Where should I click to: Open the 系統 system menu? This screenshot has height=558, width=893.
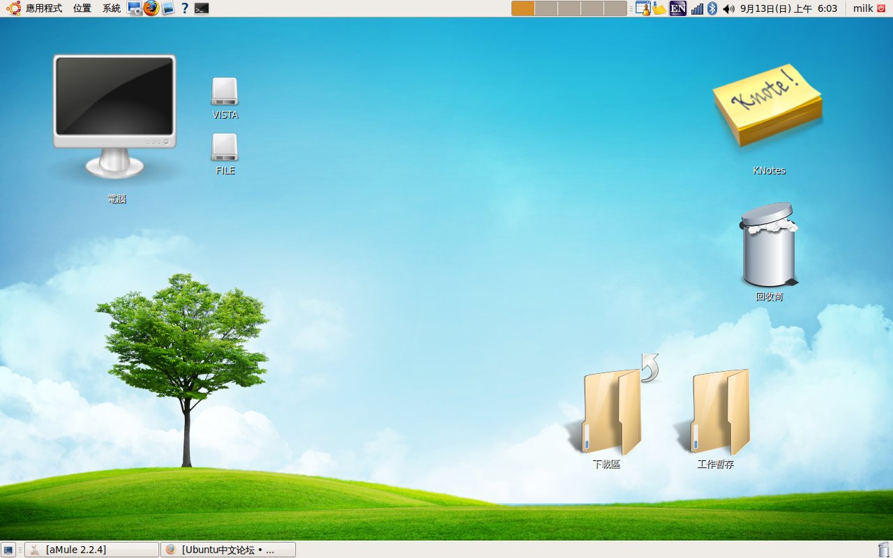pyautogui.click(x=112, y=8)
